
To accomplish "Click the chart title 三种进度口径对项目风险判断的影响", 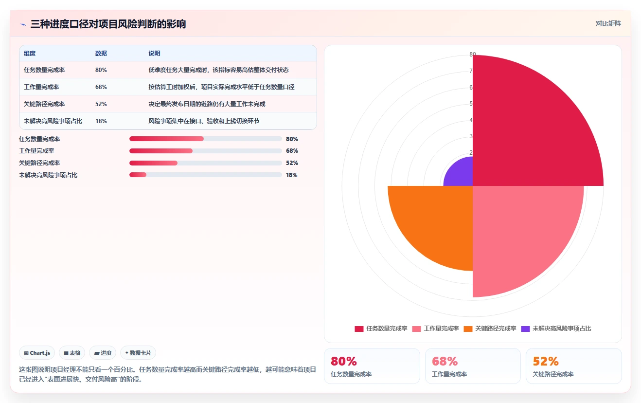I will pos(108,24).
